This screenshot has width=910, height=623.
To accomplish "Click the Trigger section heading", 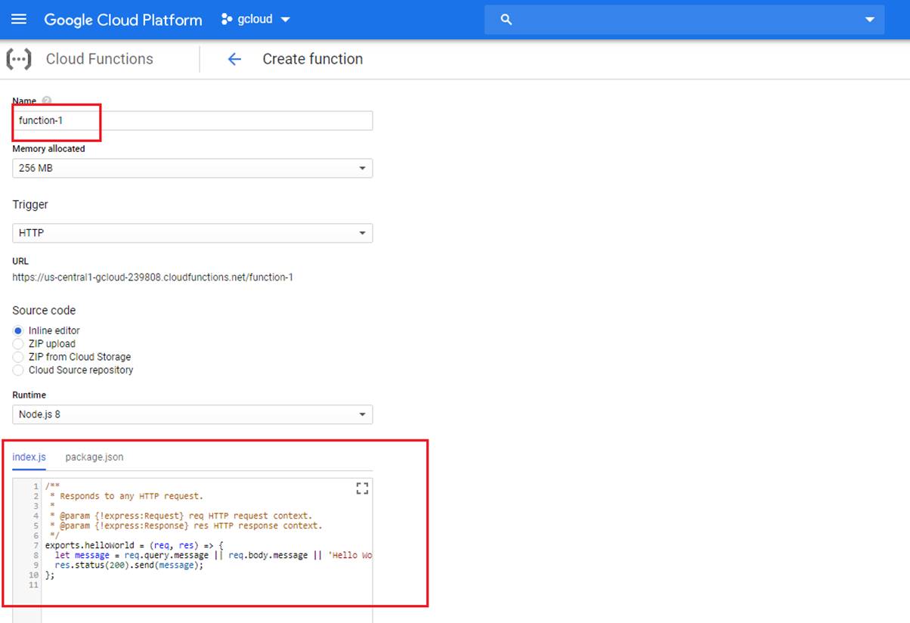I will (30, 204).
